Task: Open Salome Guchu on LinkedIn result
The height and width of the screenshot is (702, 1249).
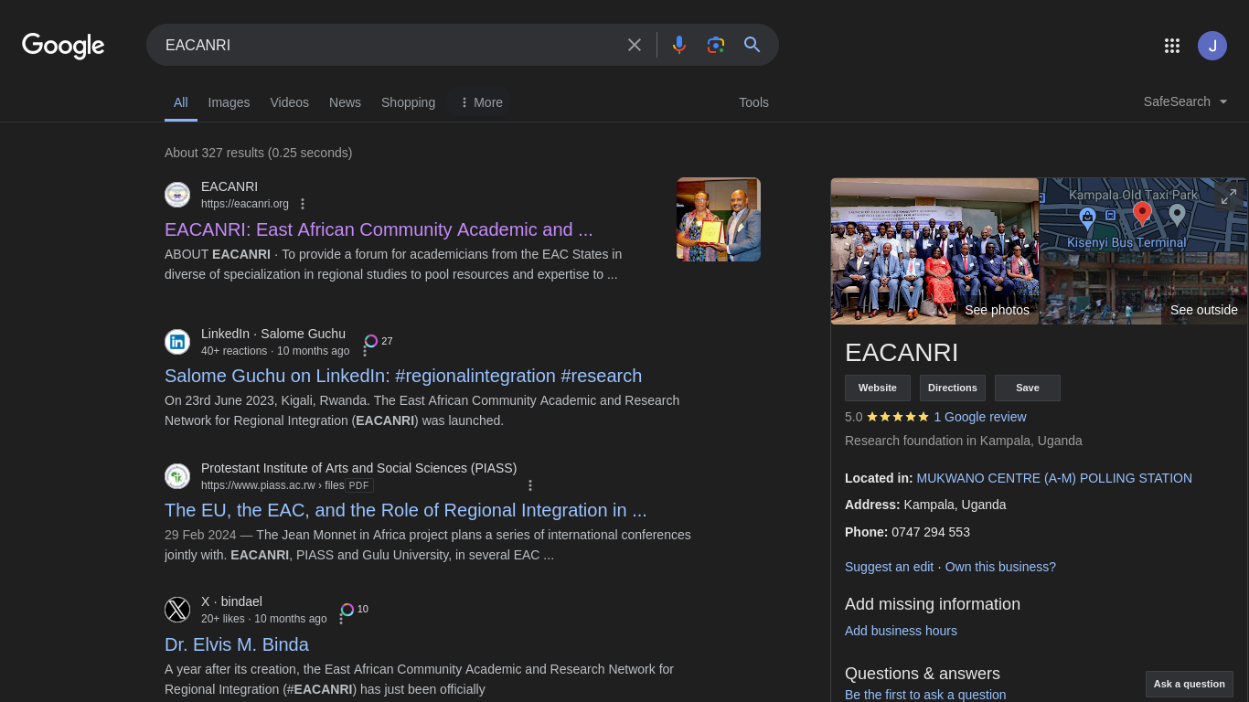Action: (x=403, y=376)
